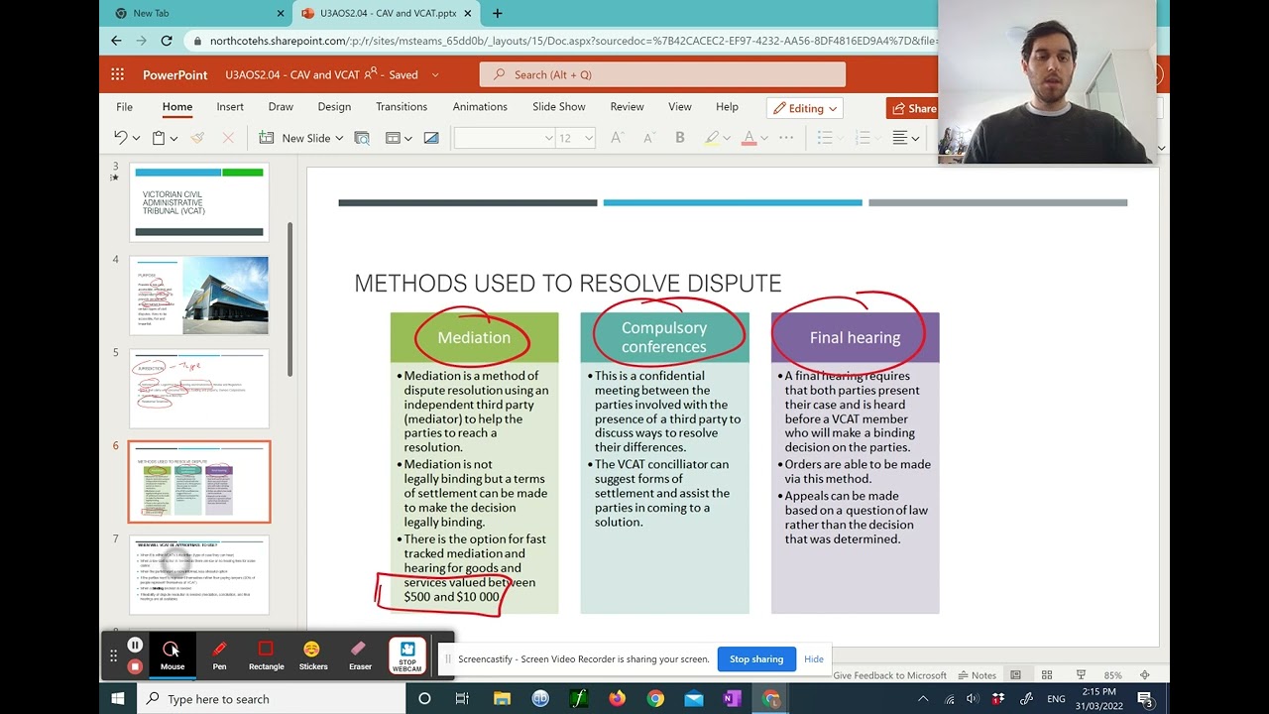The image size is (1269, 714).
Task: Click the Paste clipboard icon
Action: 159,138
